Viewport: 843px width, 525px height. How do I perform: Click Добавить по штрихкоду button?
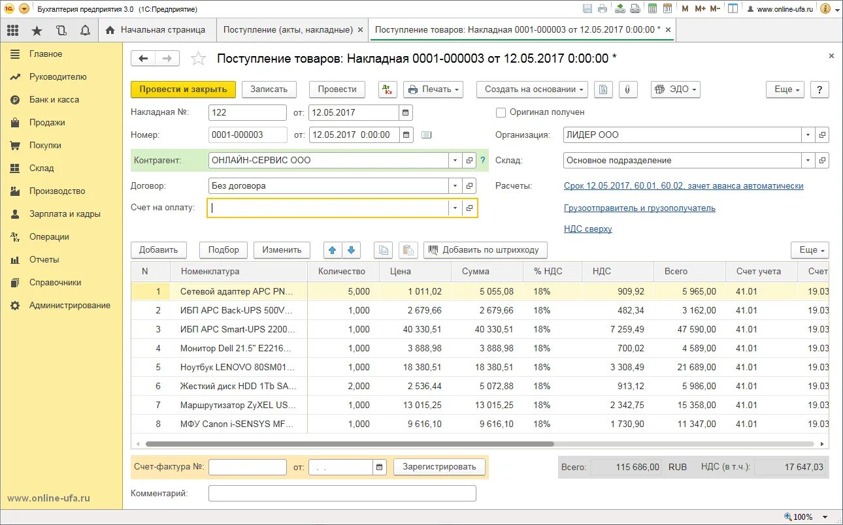[486, 249]
